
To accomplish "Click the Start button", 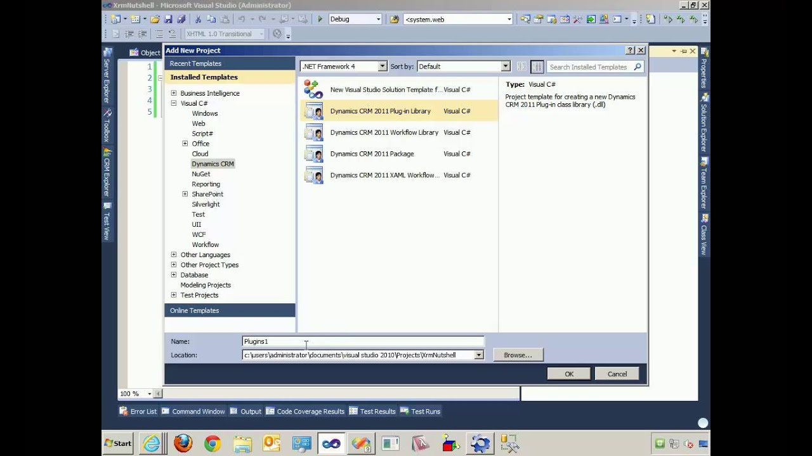I will click(x=118, y=443).
